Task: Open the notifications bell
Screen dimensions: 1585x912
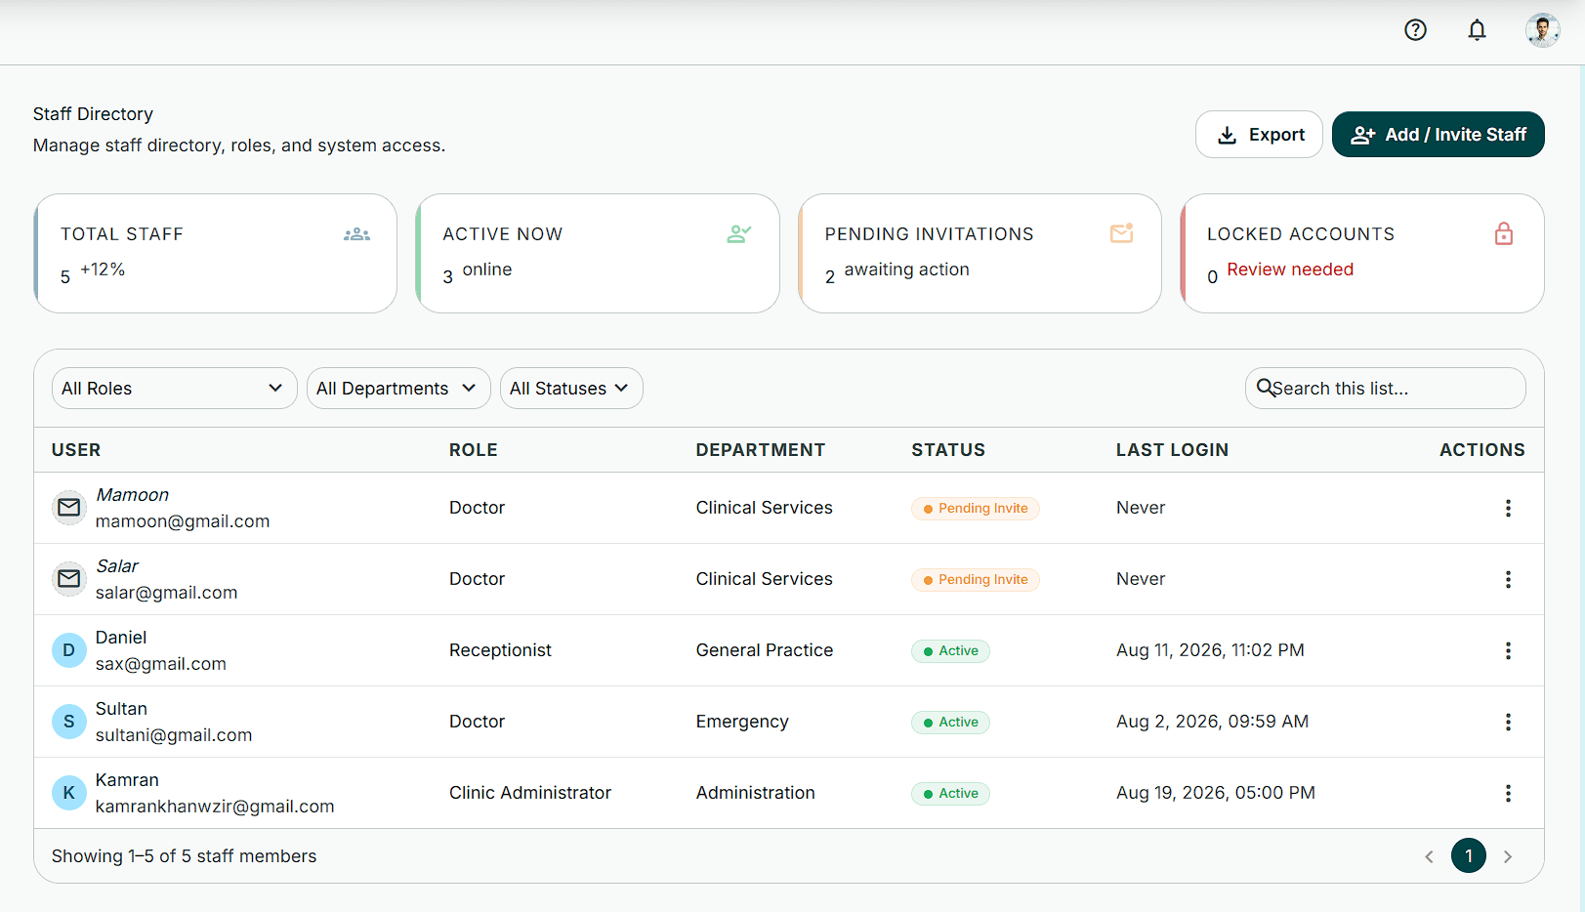Action: click(1477, 30)
